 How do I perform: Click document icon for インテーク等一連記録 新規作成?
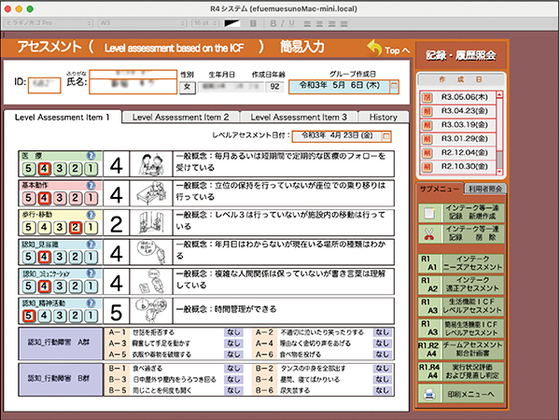click(x=428, y=211)
